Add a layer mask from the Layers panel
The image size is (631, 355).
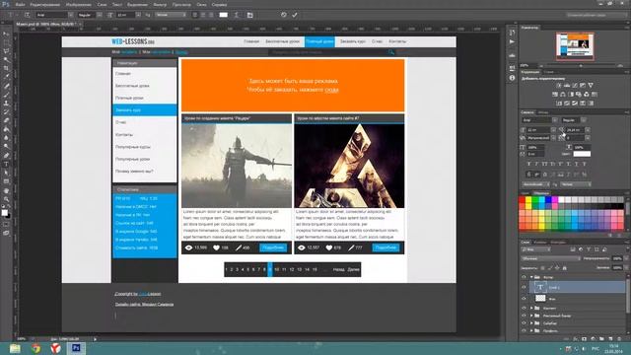(x=584, y=339)
